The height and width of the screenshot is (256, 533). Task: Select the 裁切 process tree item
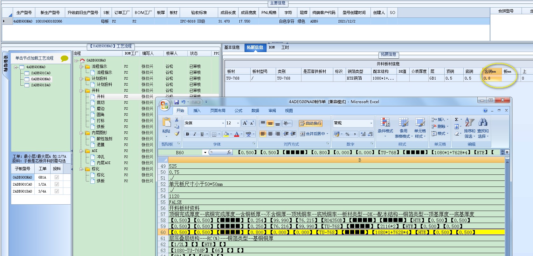[x=101, y=103]
